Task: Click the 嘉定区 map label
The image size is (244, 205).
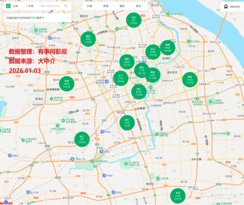Action: click(x=84, y=16)
